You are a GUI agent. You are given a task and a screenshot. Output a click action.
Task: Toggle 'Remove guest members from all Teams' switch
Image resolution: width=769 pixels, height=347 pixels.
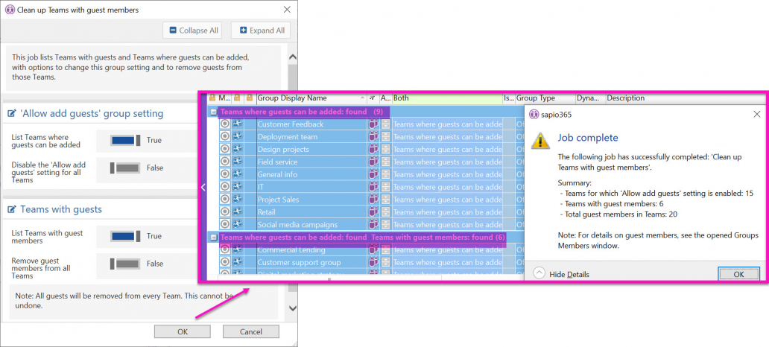(x=126, y=264)
